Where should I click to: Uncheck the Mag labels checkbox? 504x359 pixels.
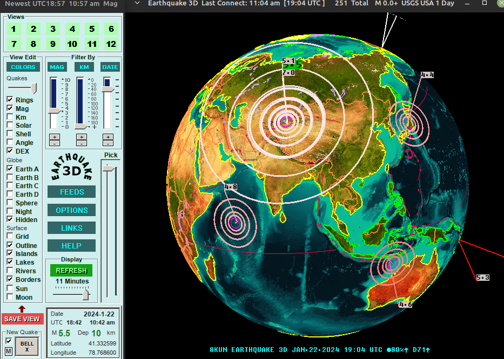point(10,108)
